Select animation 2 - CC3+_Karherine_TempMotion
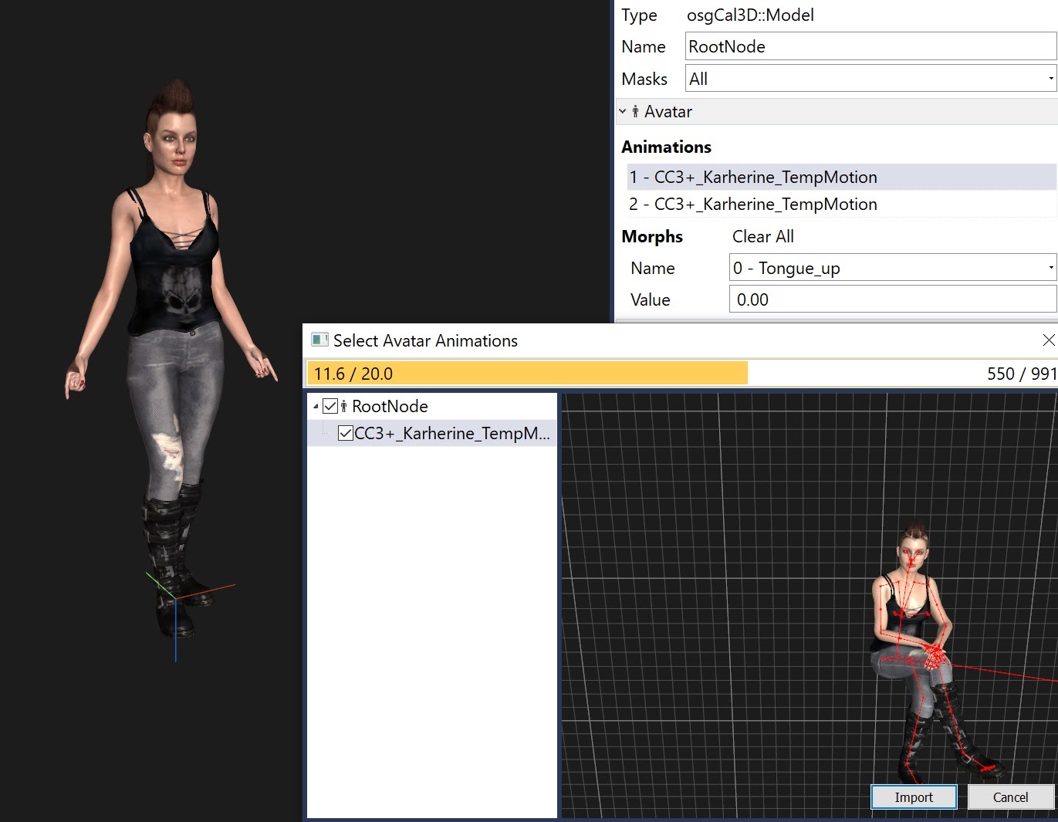The image size is (1058, 822). 753,205
